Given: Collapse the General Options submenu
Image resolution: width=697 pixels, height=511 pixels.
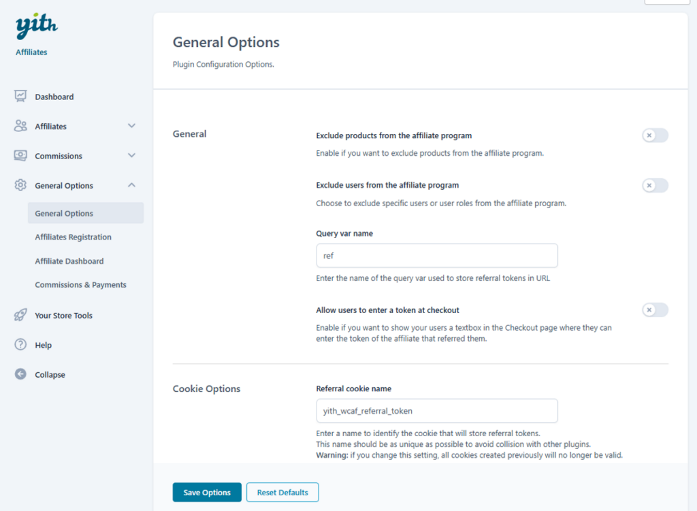Looking at the screenshot, I should (x=131, y=185).
